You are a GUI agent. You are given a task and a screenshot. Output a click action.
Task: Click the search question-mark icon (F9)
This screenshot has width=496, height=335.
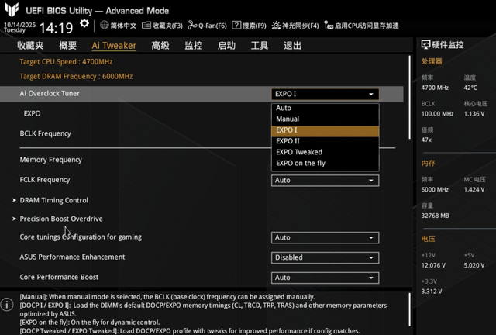[236, 26]
